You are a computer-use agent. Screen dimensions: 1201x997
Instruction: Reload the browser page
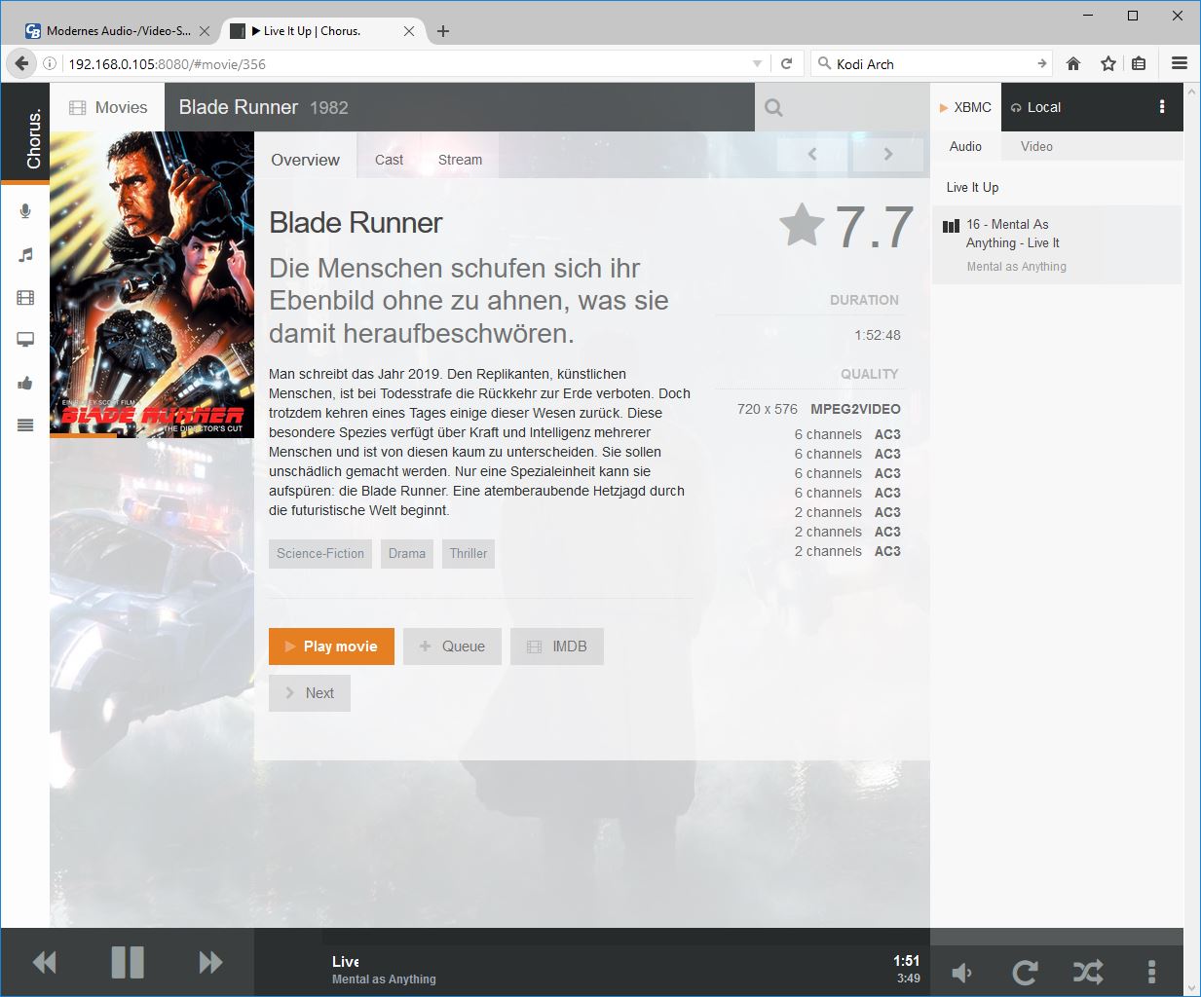tap(787, 63)
